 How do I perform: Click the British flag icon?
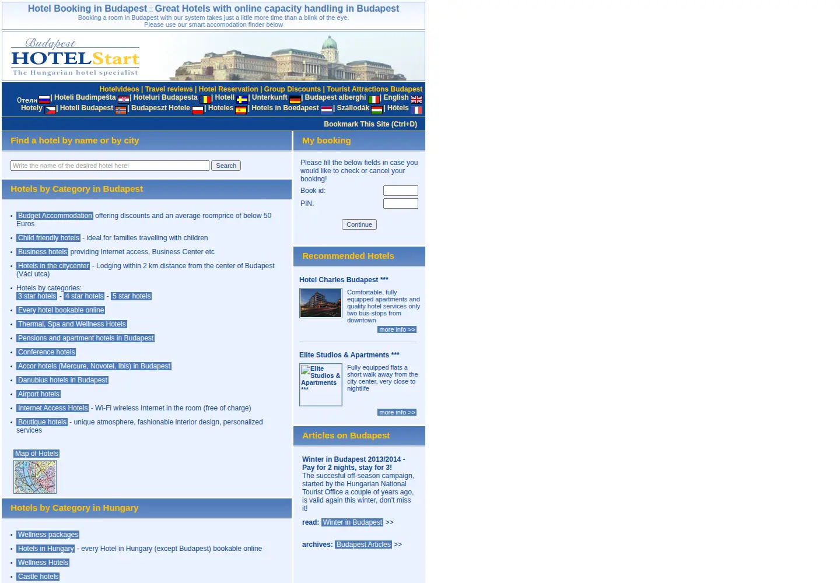[416, 100]
